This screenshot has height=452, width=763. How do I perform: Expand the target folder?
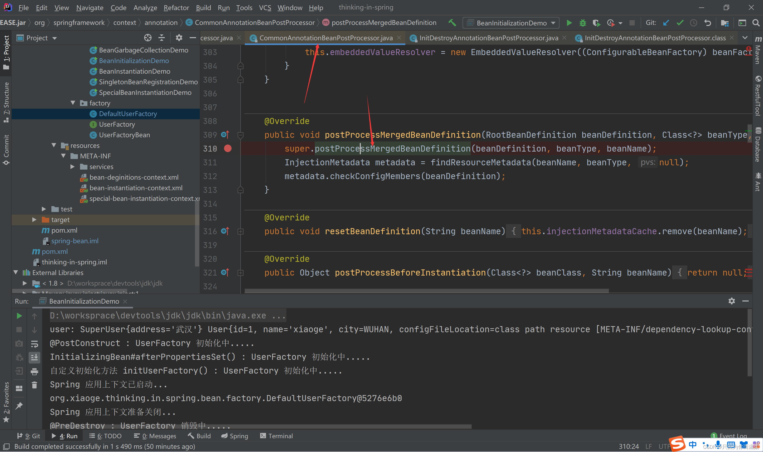[34, 220]
